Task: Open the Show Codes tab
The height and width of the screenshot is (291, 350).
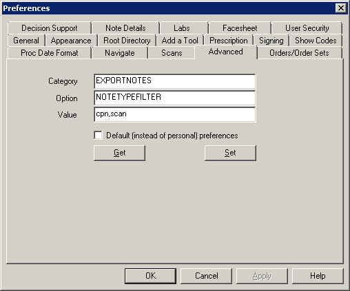Action: click(x=316, y=41)
